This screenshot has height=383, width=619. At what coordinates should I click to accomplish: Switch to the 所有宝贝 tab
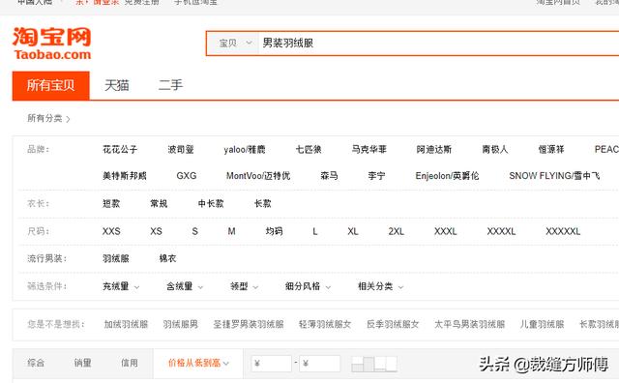coord(51,85)
